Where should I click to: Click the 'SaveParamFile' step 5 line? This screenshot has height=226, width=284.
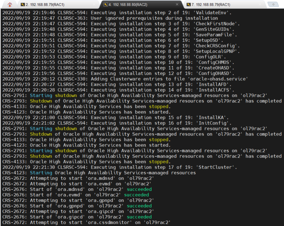coord(120,35)
